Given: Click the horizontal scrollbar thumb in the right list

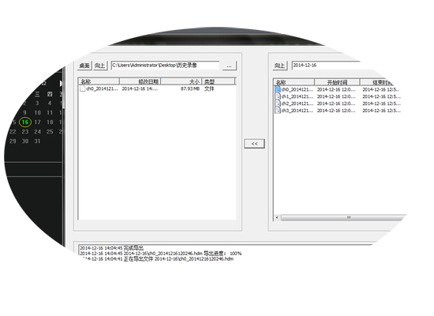Looking at the screenshot, I should (x=343, y=217).
